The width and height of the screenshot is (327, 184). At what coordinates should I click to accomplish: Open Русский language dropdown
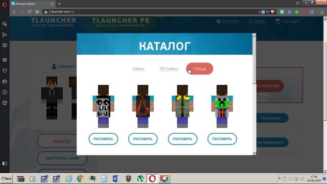point(287,21)
